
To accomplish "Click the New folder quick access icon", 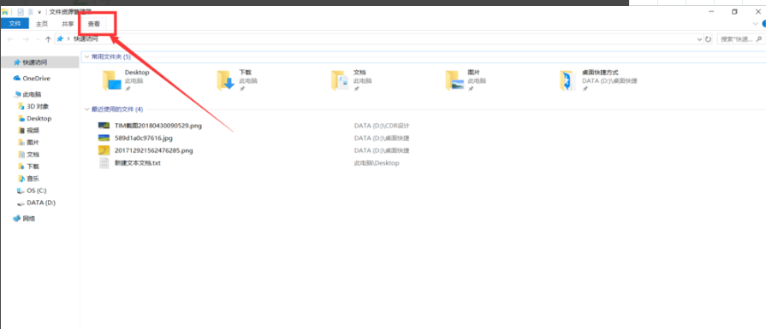I will coord(31,12).
